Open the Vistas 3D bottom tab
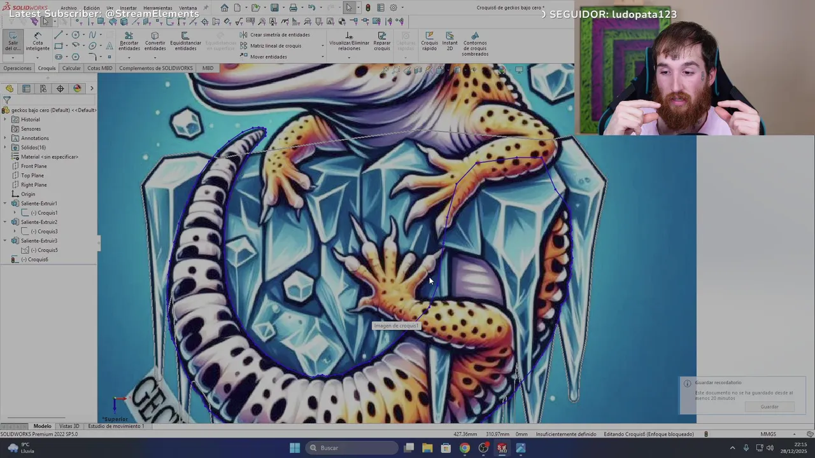Viewport: 815px width, 458px height. point(69,426)
